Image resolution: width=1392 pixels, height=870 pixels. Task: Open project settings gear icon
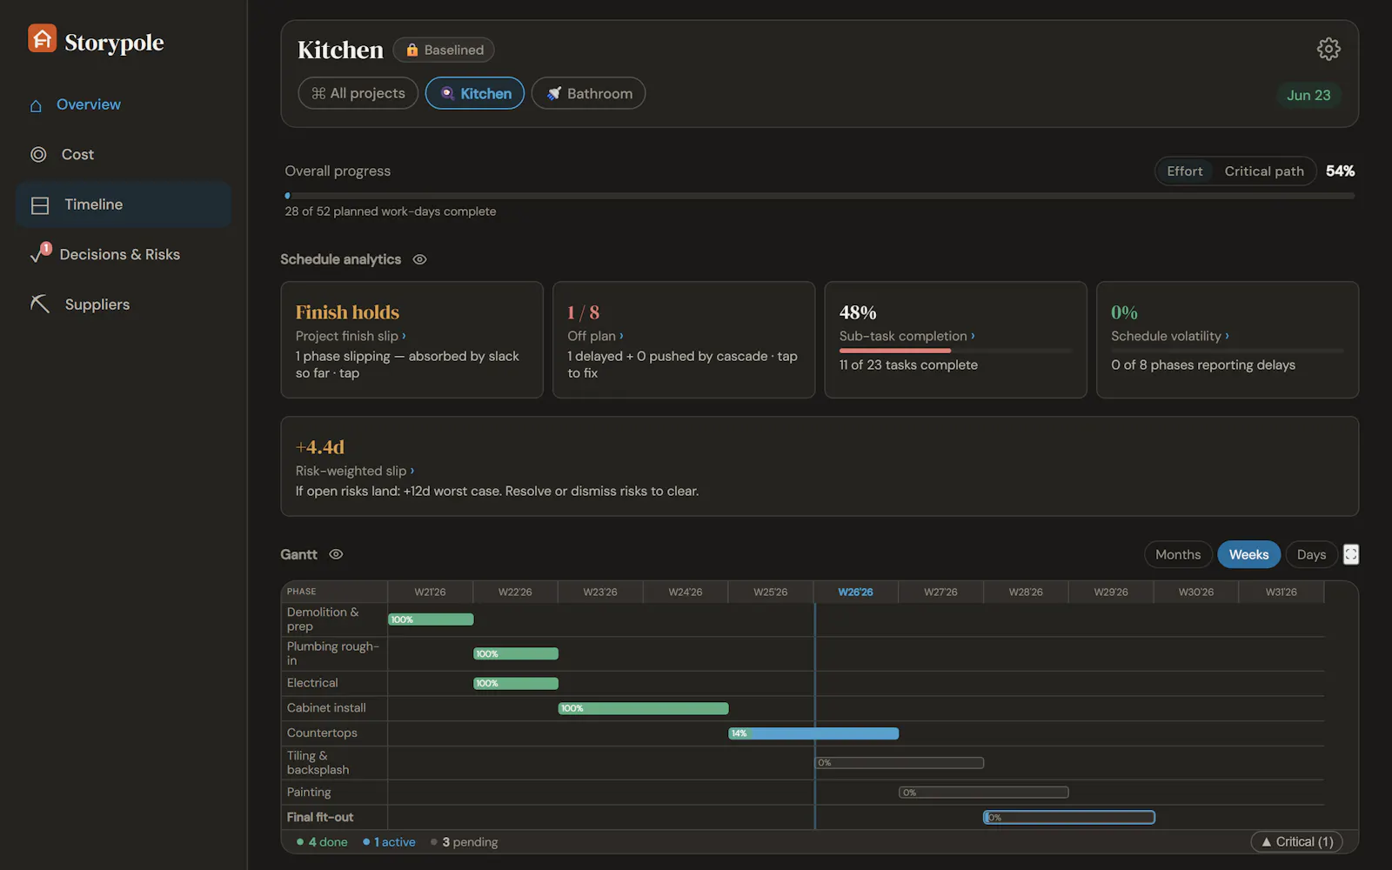(1328, 50)
